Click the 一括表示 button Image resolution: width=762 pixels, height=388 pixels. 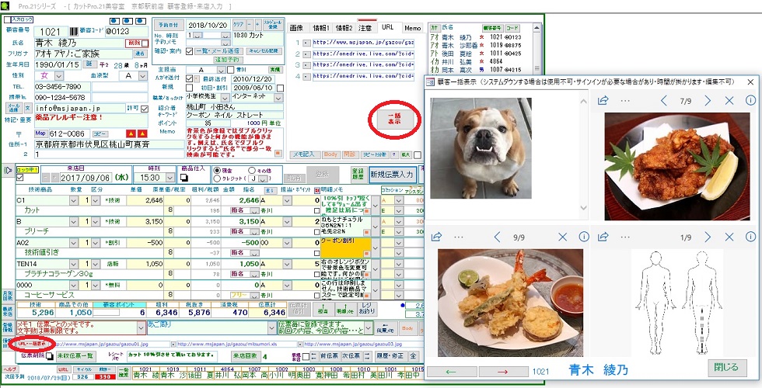click(393, 120)
